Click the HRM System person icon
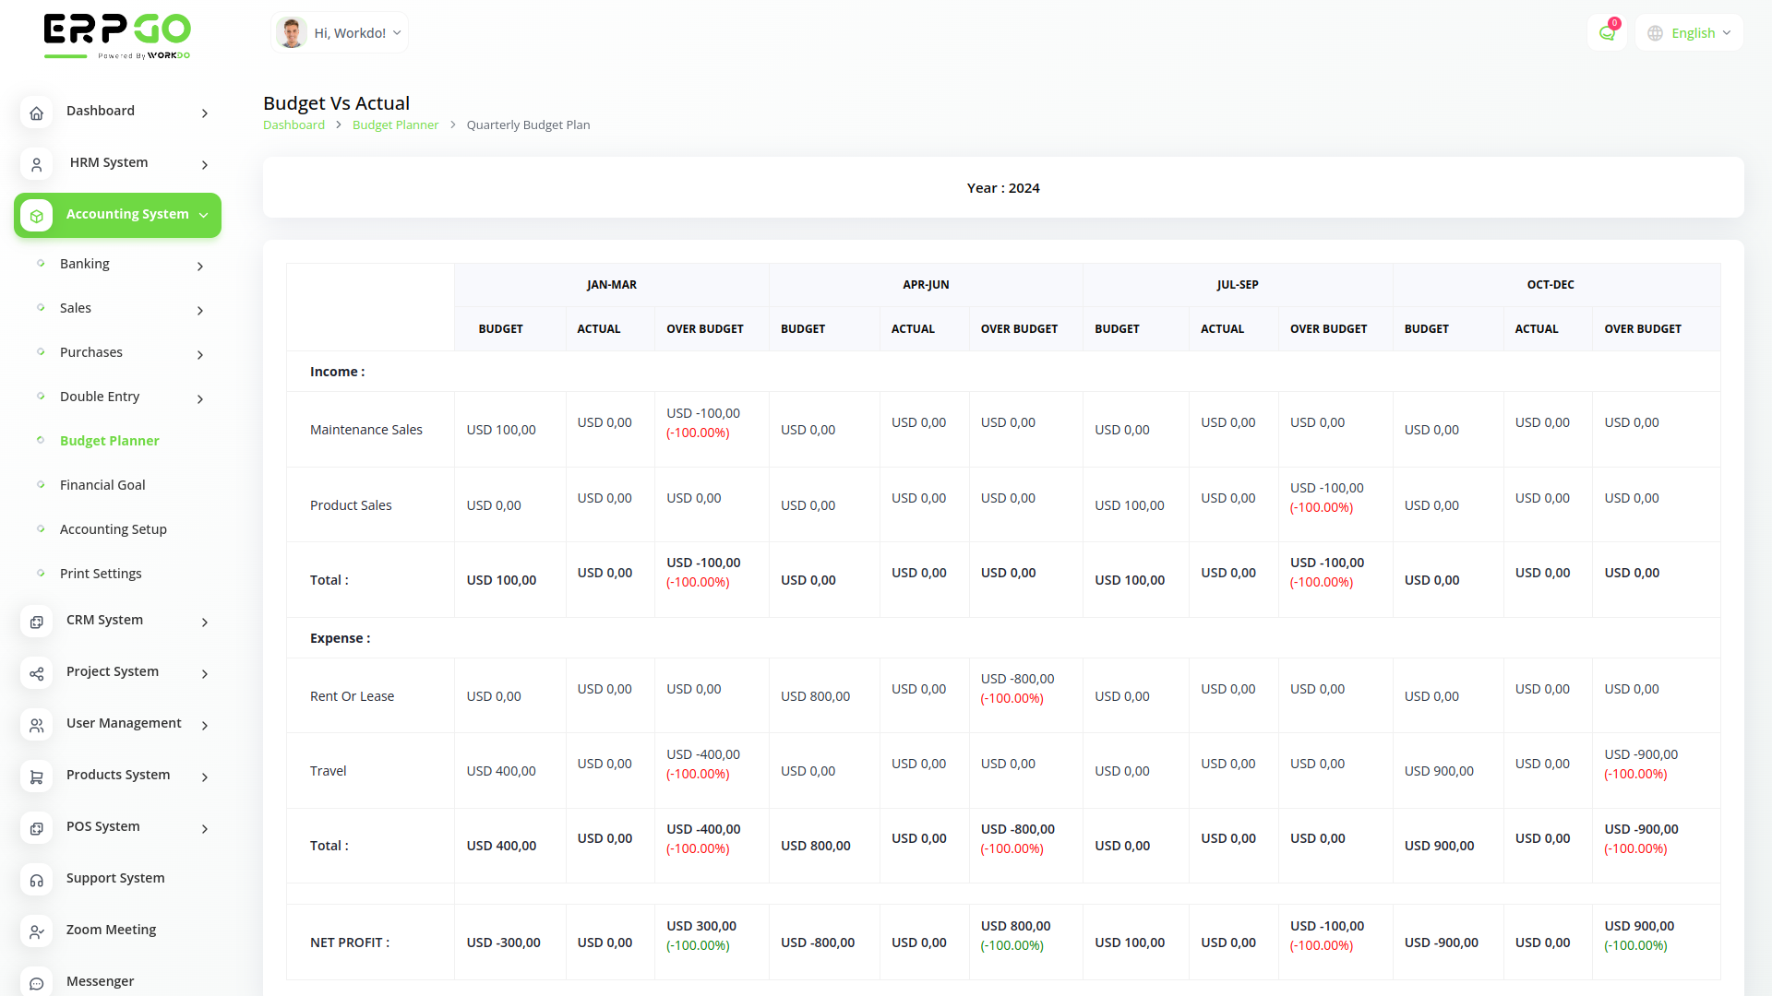This screenshot has height=996, width=1772. 36,164
